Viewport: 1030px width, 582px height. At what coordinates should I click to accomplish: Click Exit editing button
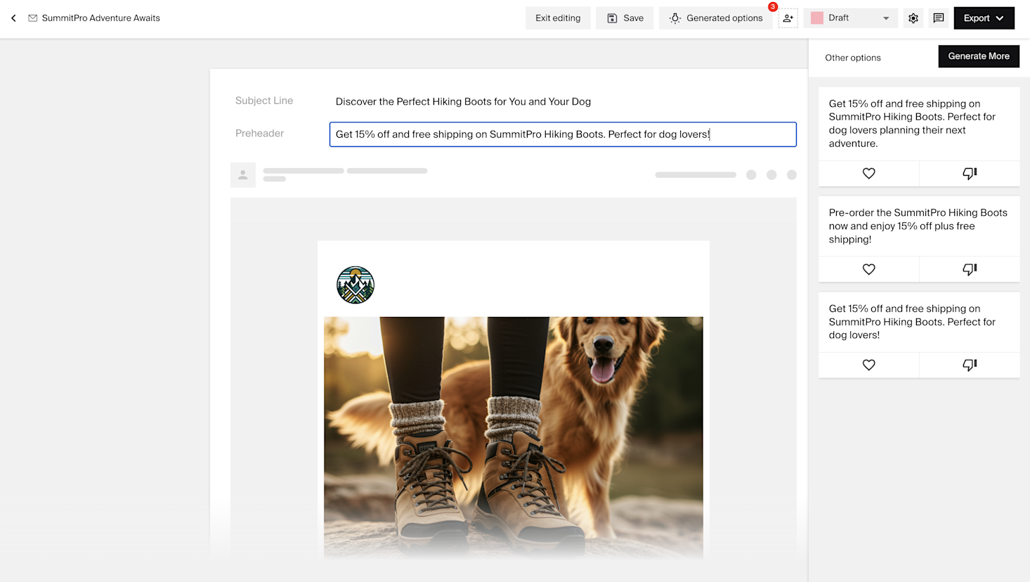point(558,18)
